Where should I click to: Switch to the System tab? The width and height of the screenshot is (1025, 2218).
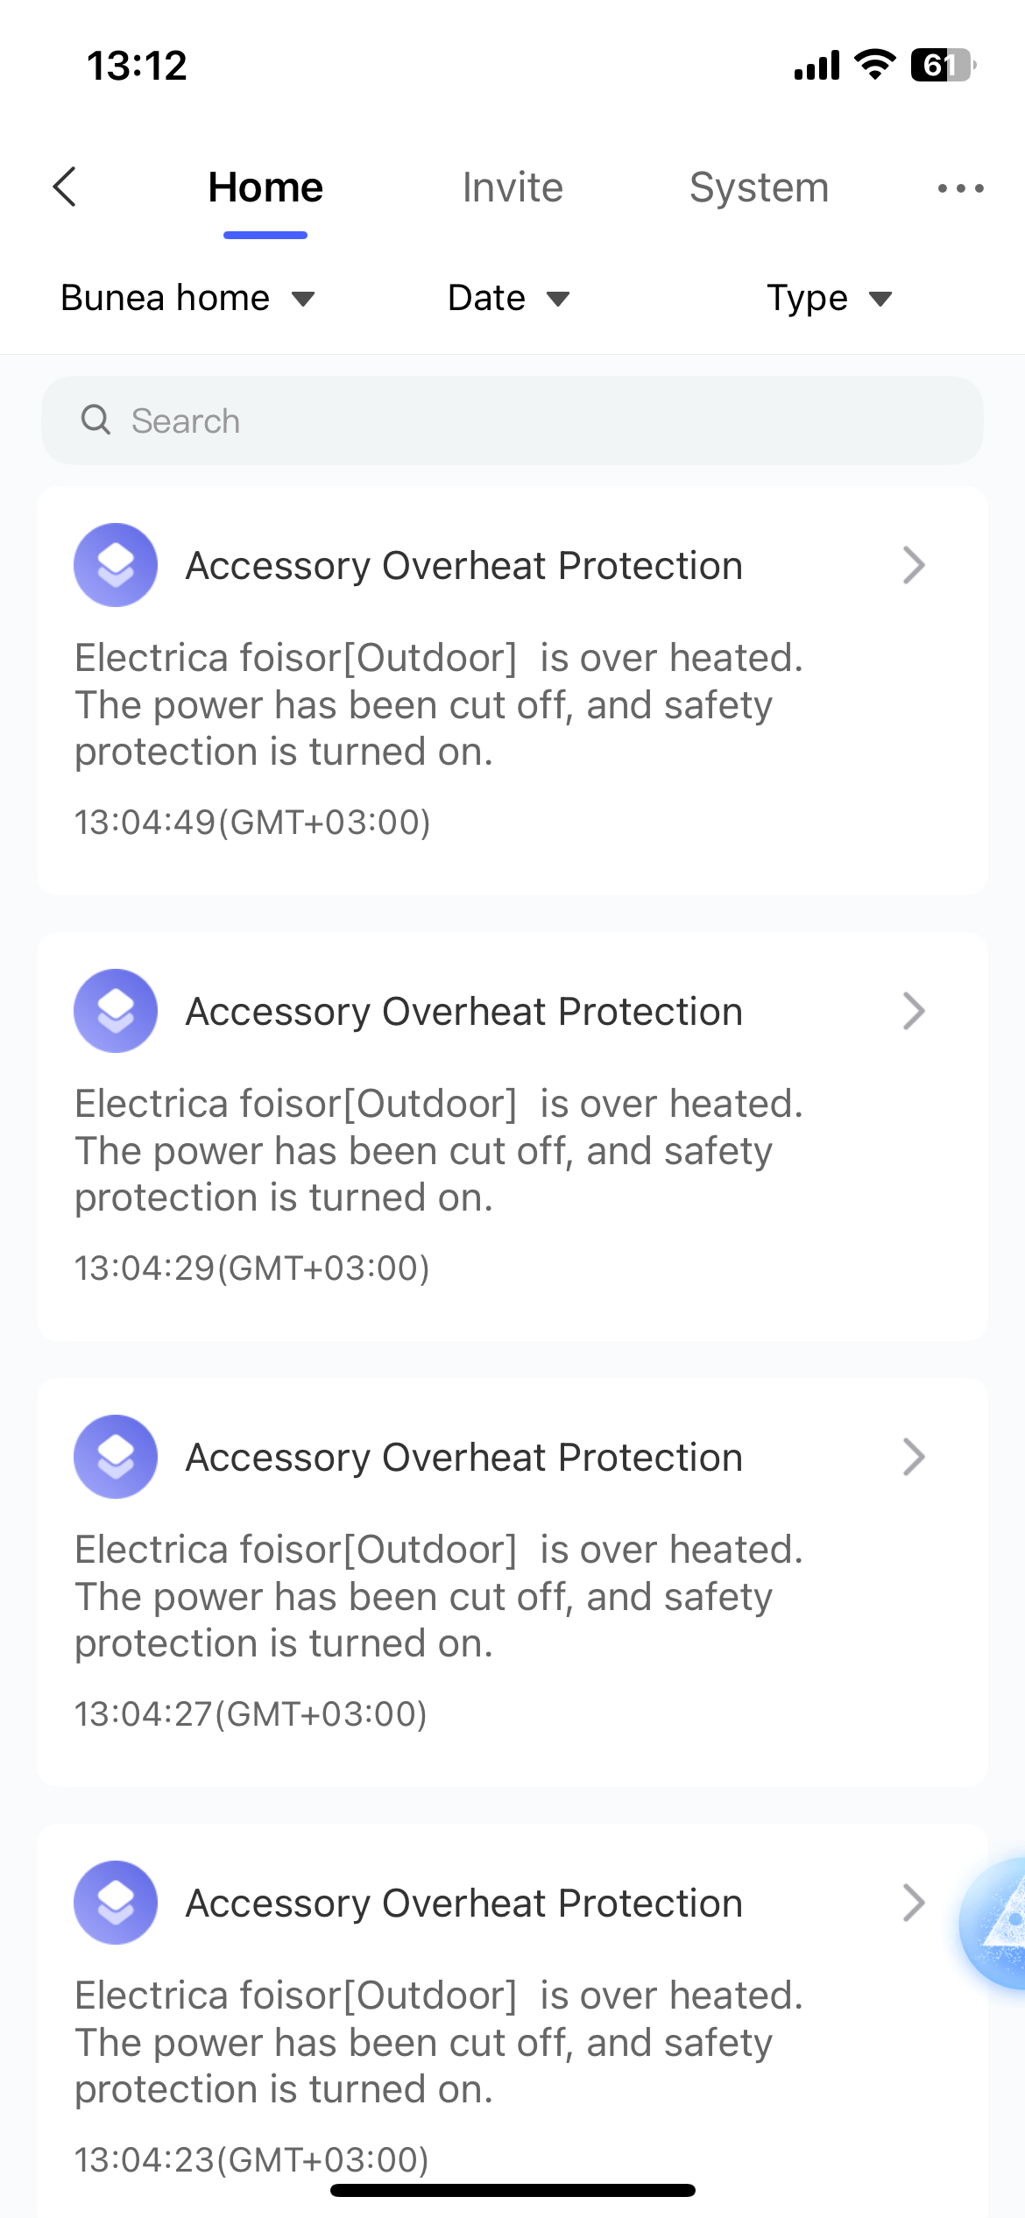(x=759, y=187)
